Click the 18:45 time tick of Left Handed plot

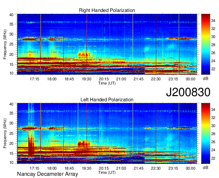click(x=69, y=168)
